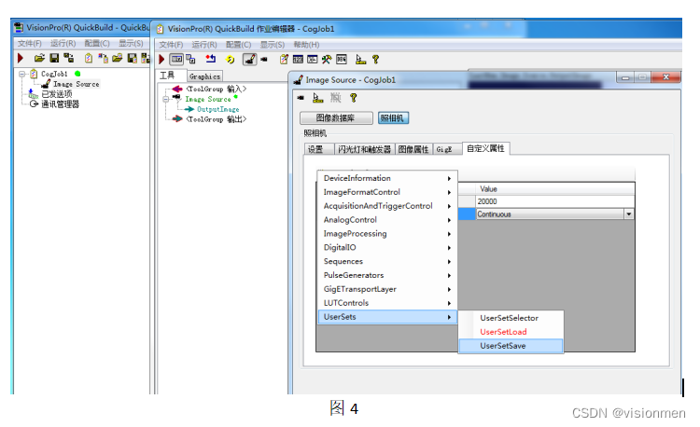This screenshot has width=700, height=427.
Task: Expand ImageProcessing submenu
Action: click(x=387, y=234)
